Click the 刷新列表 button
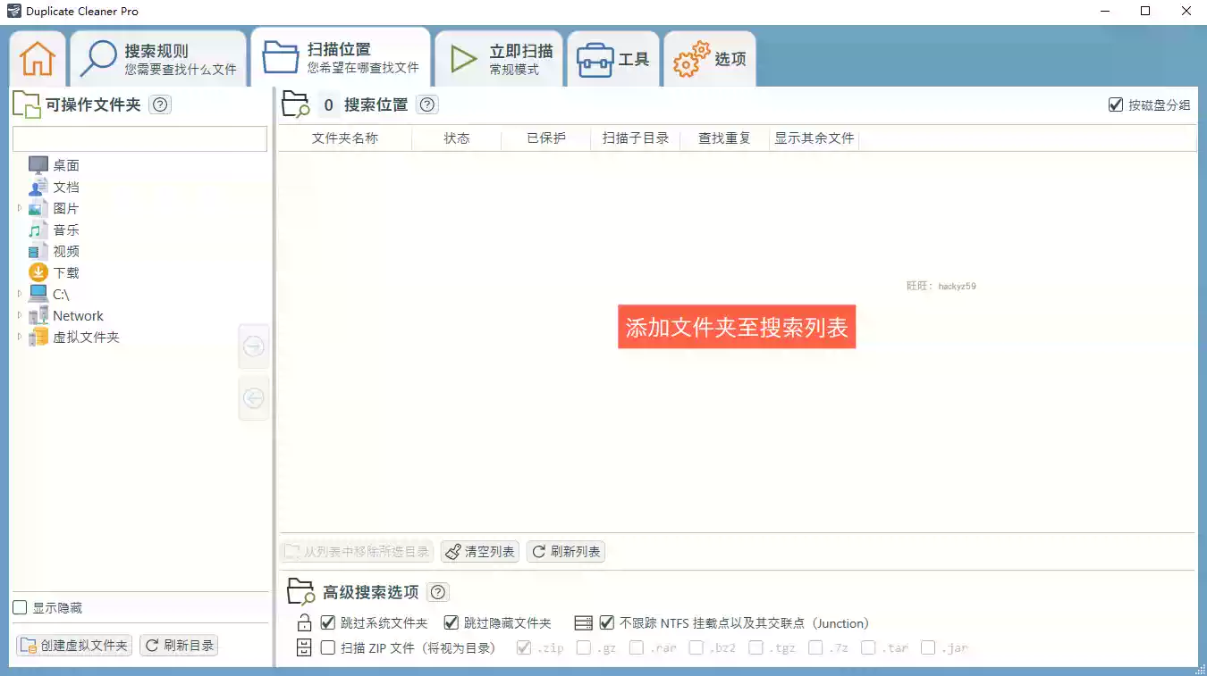Screen dimensions: 1207x676 point(566,552)
